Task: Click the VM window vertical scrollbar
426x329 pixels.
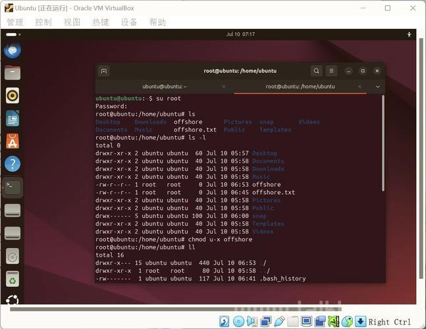Action: coord(421,158)
